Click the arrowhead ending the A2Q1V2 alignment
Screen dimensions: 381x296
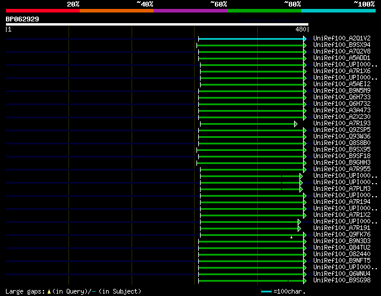305,39
